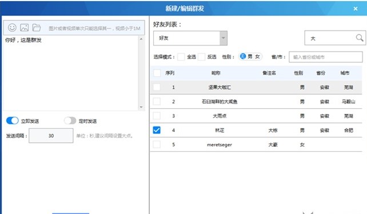Click message box scrollbar down arrow
Screen dimensions: 367x214
[141, 107]
